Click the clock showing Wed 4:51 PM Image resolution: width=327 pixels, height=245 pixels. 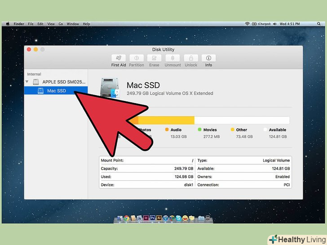coord(290,24)
